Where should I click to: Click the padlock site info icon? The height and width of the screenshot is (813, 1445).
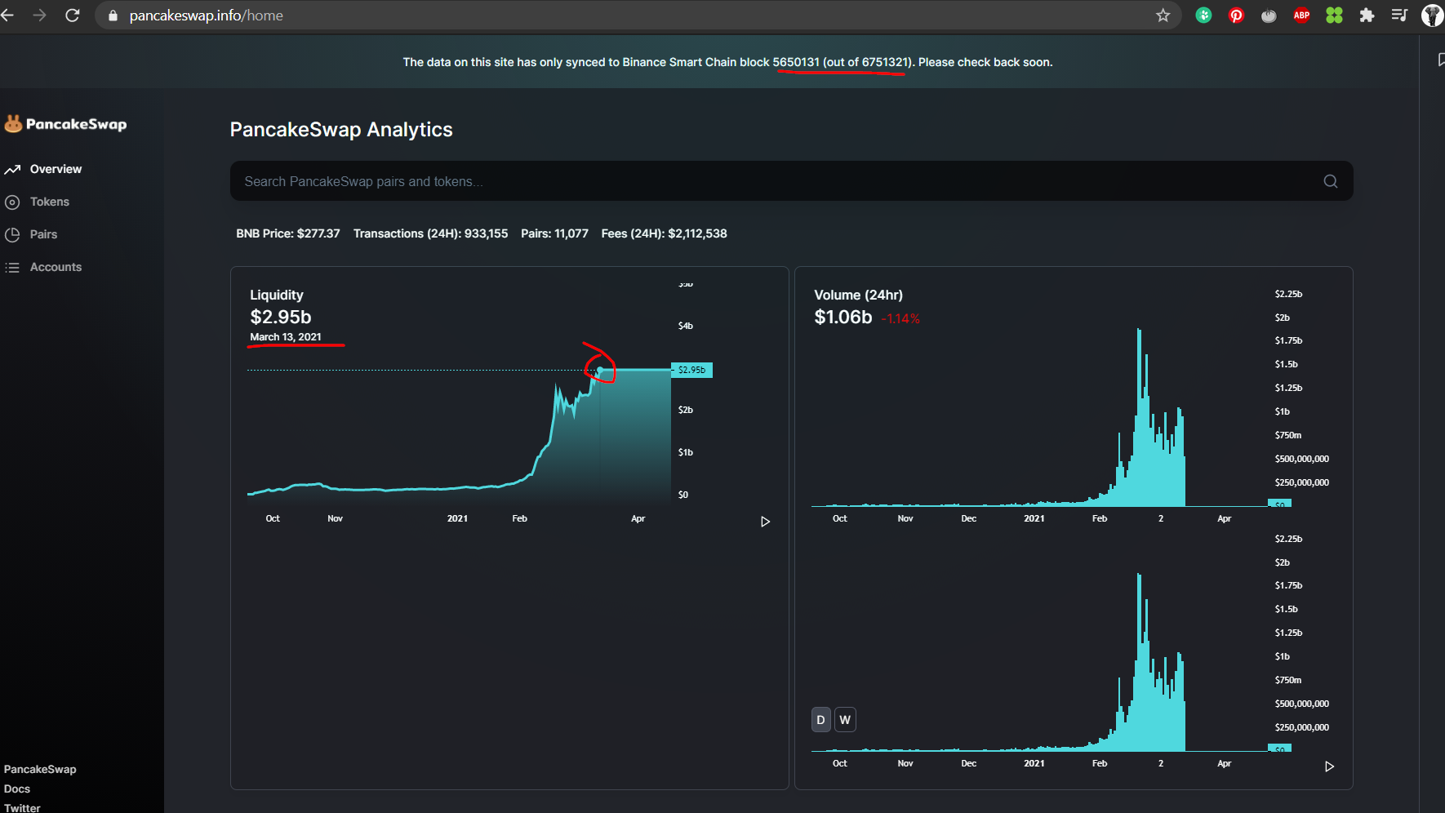point(113,16)
